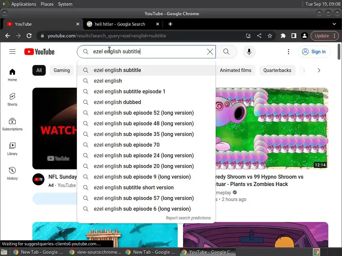
Task: Choose 'ezel english subtitle short version'
Action: click(x=146, y=187)
